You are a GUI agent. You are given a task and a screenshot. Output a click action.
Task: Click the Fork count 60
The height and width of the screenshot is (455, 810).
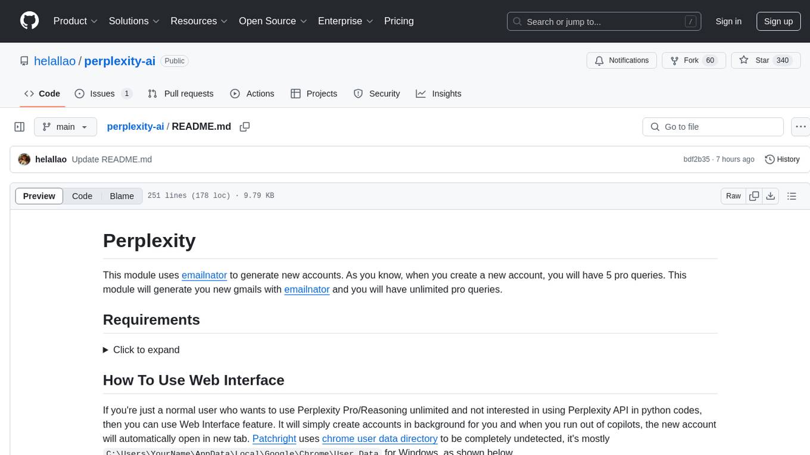pyautogui.click(x=710, y=61)
